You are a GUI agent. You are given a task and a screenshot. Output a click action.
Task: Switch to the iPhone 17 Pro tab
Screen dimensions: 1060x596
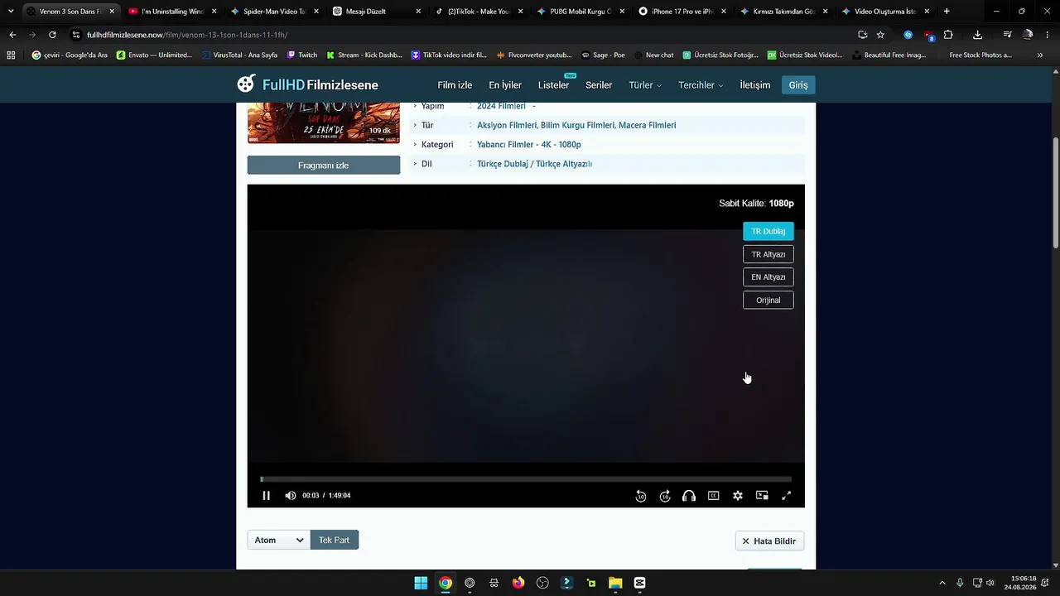point(681,12)
